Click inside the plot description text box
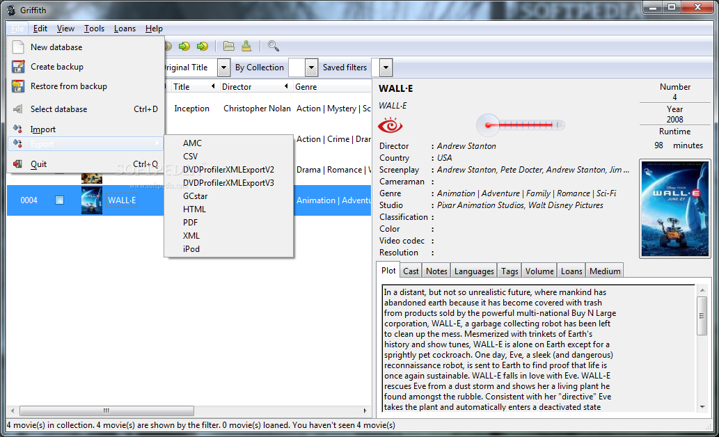 point(539,349)
